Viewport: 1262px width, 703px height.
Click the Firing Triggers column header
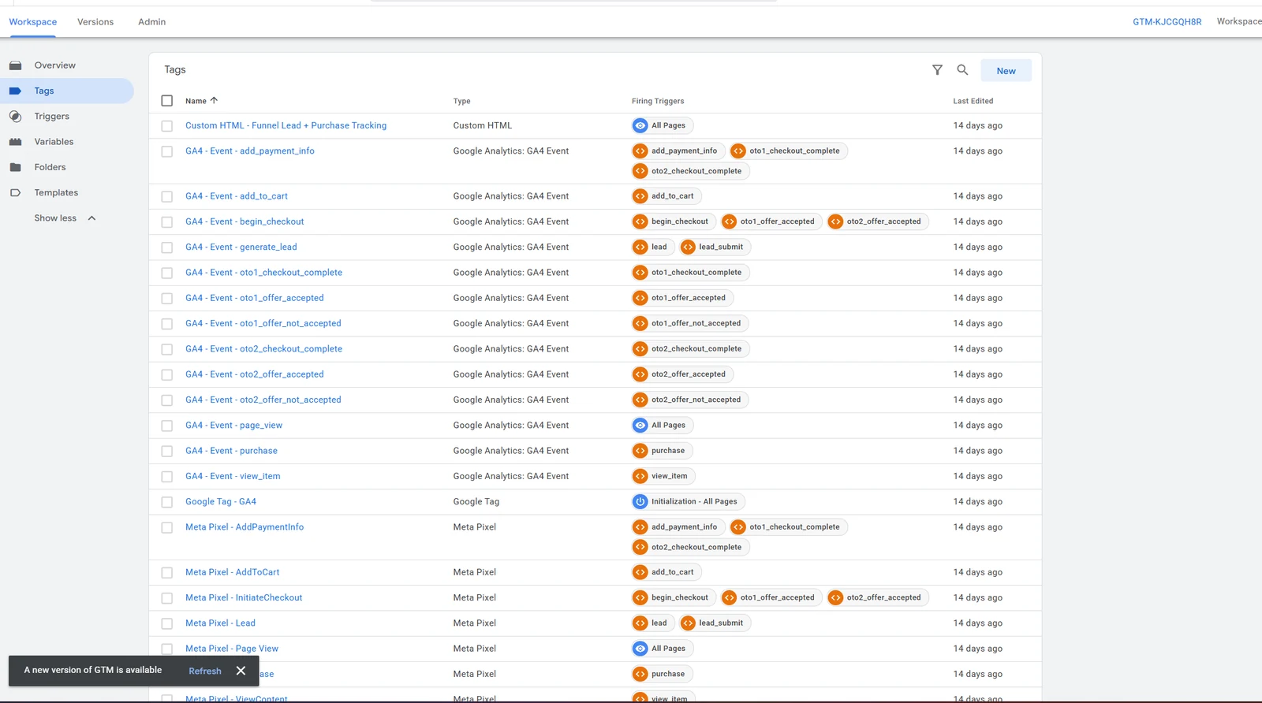tap(658, 102)
